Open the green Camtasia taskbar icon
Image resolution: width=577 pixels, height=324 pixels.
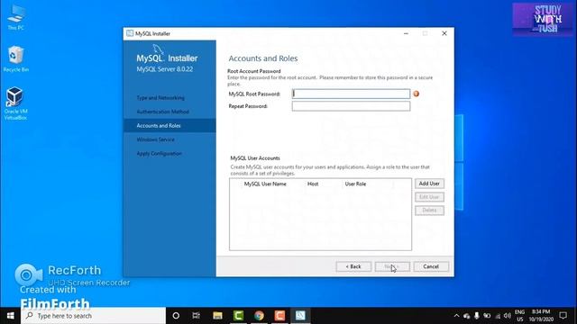pyautogui.click(x=238, y=316)
